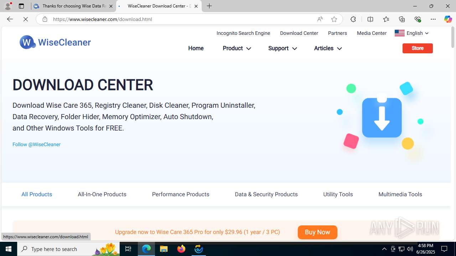Open the WiseCleaner logo home link

tap(55, 42)
